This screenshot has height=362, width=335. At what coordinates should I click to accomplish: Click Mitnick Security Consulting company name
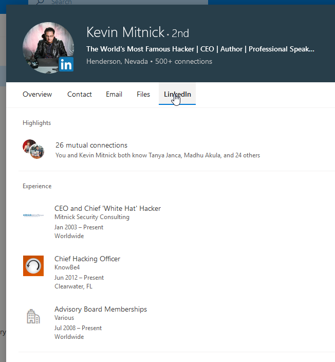point(92,217)
